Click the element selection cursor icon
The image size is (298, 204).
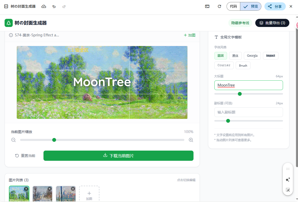pos(288,190)
